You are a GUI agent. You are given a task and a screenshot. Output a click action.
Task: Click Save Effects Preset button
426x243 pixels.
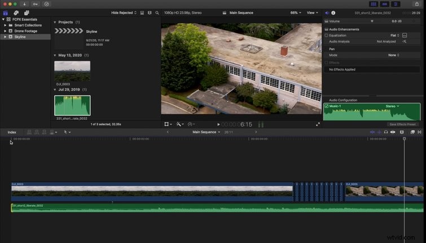click(x=402, y=124)
